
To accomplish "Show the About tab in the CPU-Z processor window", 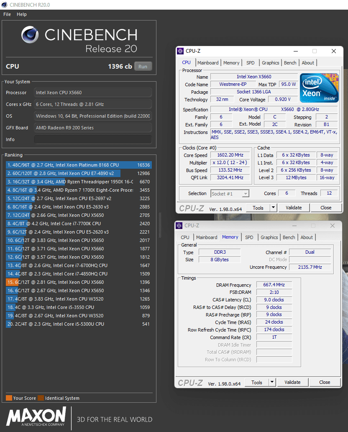I will [308, 63].
